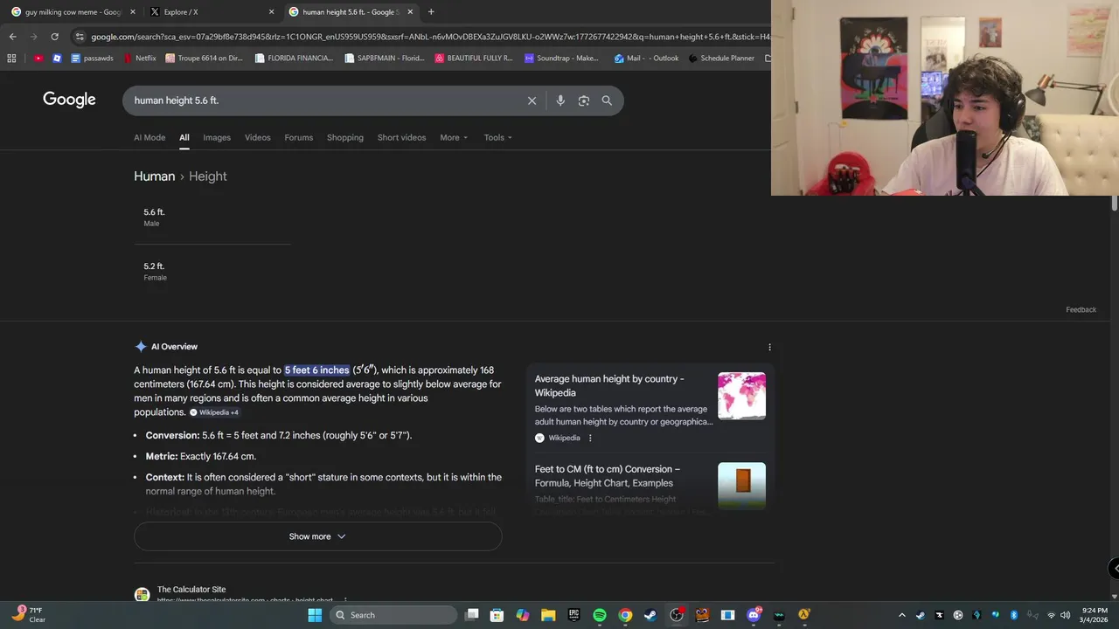This screenshot has width=1119, height=629.
Task: Click the Wikipedia +4 sources chip
Action: 214,412
